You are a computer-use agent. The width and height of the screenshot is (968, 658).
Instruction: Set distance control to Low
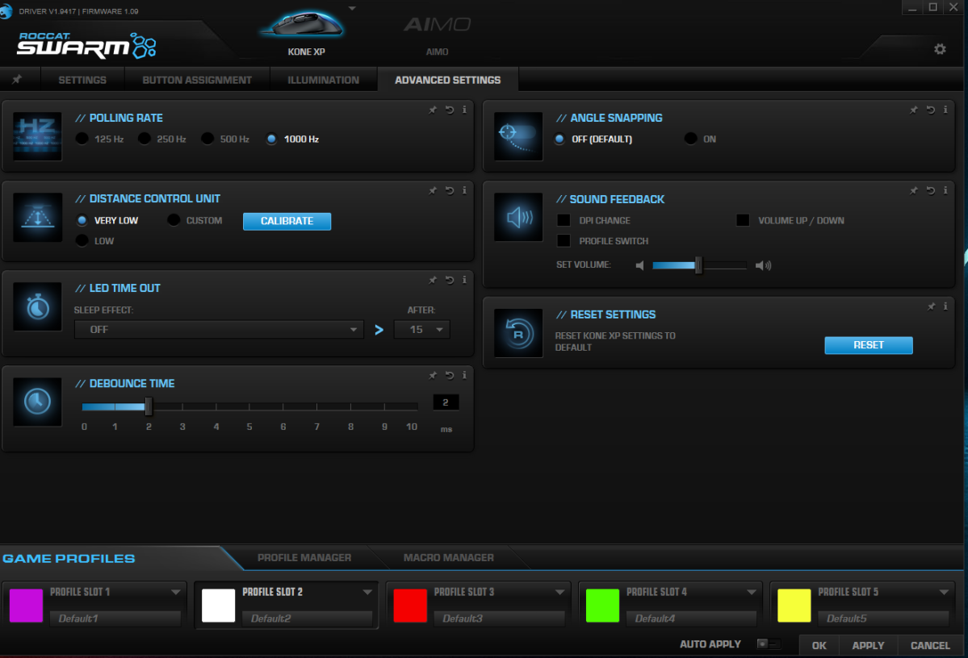[82, 240]
